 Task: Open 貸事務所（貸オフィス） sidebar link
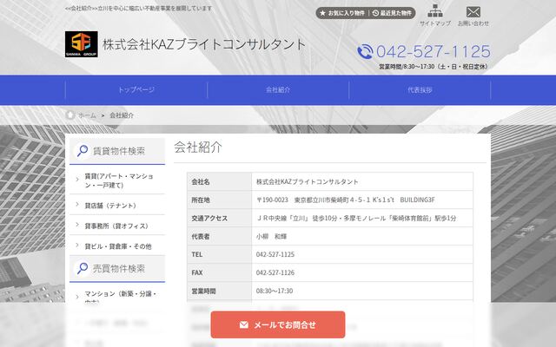tap(117, 226)
